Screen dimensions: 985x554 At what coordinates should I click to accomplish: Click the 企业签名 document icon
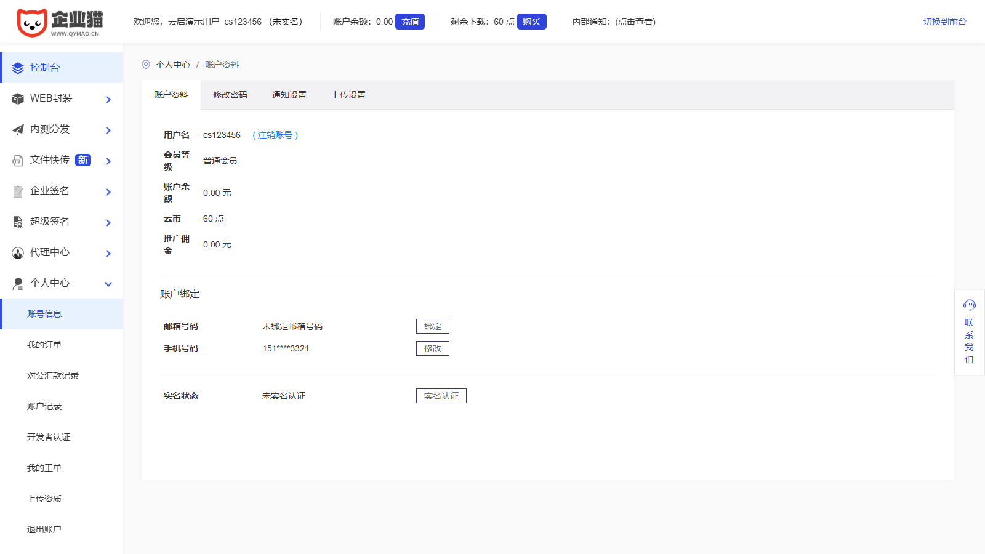point(18,191)
